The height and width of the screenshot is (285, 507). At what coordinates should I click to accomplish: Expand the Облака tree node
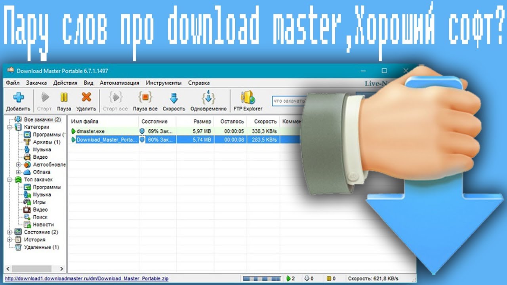click(18, 172)
